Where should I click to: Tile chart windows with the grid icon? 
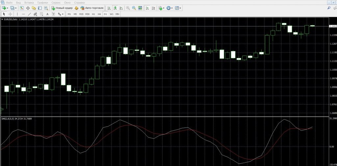point(140,8)
